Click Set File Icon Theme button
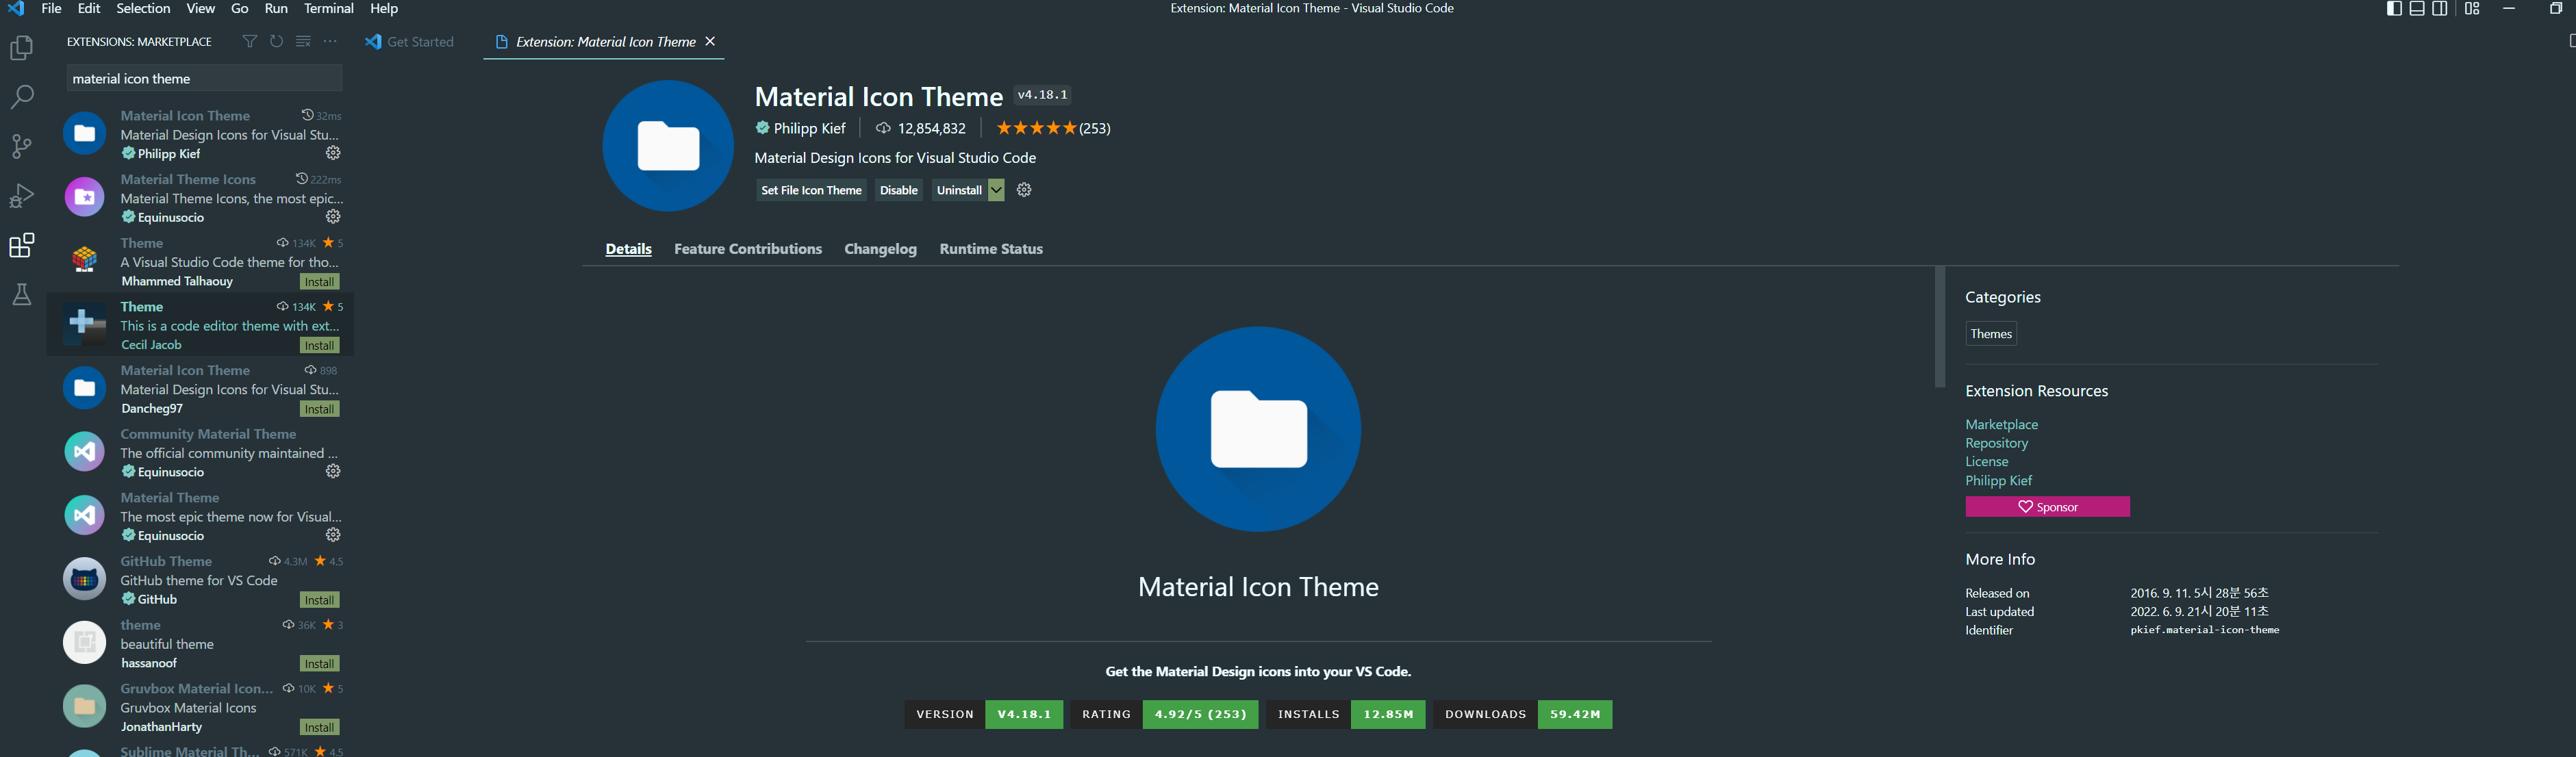The image size is (2576, 757). (811, 190)
